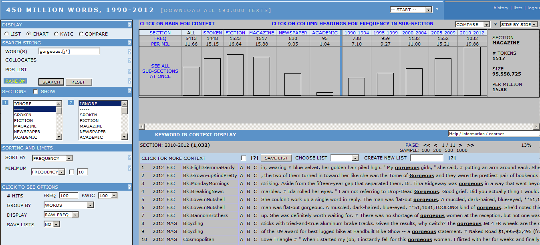
Task: Click the MAGAZINE column heading
Action: point(261,33)
